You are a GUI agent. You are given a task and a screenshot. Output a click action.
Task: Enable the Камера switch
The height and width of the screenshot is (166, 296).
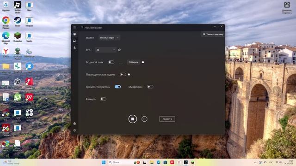pyautogui.click(x=103, y=99)
